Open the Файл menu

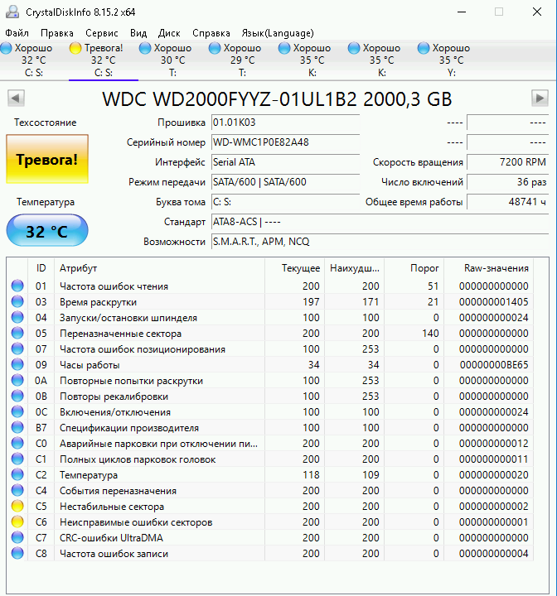tap(17, 33)
